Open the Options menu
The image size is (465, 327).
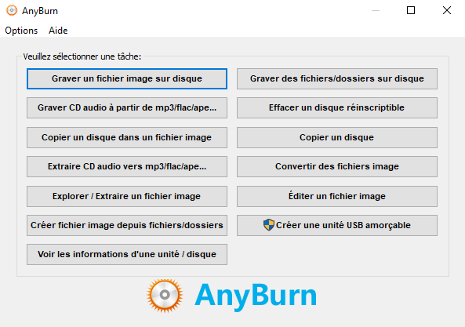tap(21, 31)
